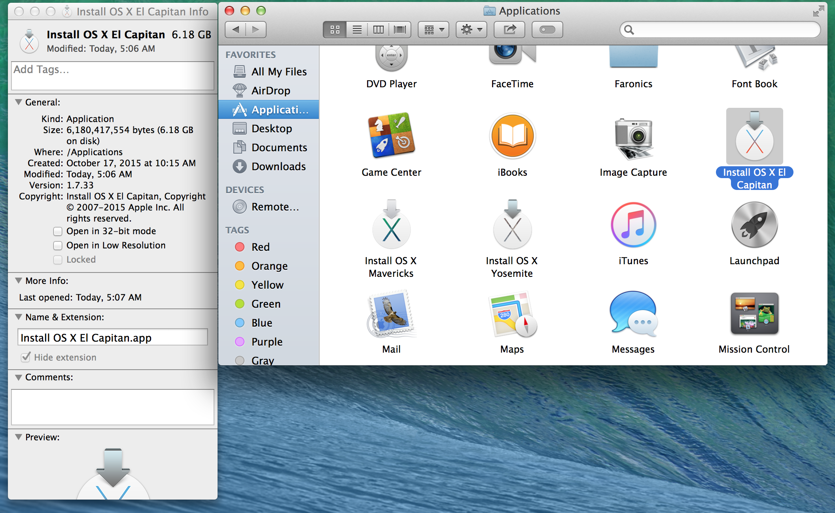
Task: Select Documents in Favorites sidebar
Action: point(279,148)
